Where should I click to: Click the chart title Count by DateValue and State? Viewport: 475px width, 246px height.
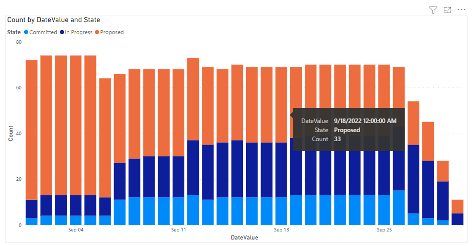(54, 20)
